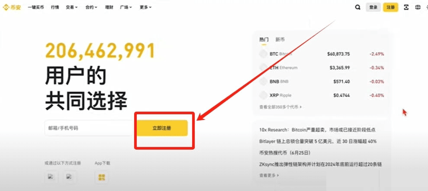Click the Binance logo icon
This screenshot has width=428, height=191.
[6, 7]
